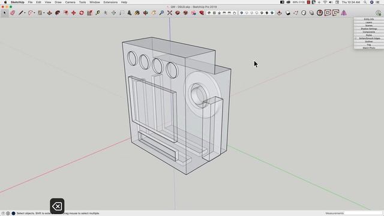The height and width of the screenshot is (216, 384).
Task: Choose the Text label tool
Action: click(x=122, y=13)
